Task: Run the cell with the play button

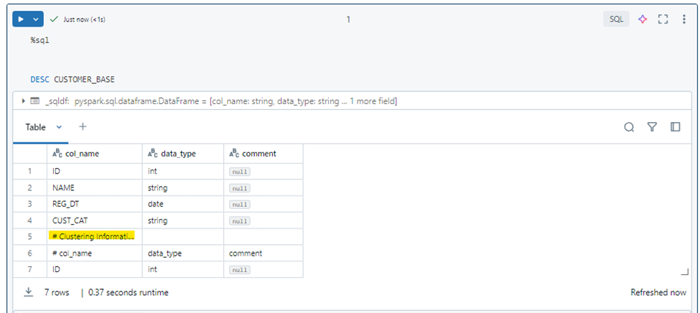Action: point(21,19)
